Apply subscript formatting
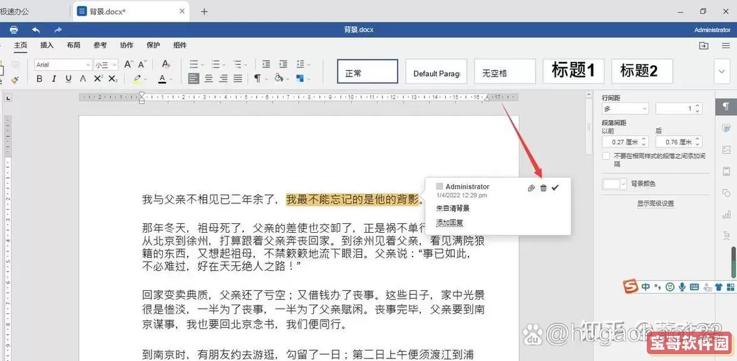 click(x=113, y=79)
